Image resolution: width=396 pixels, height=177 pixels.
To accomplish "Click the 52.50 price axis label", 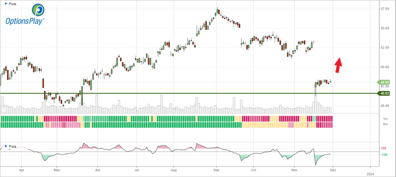I will point(385,48).
